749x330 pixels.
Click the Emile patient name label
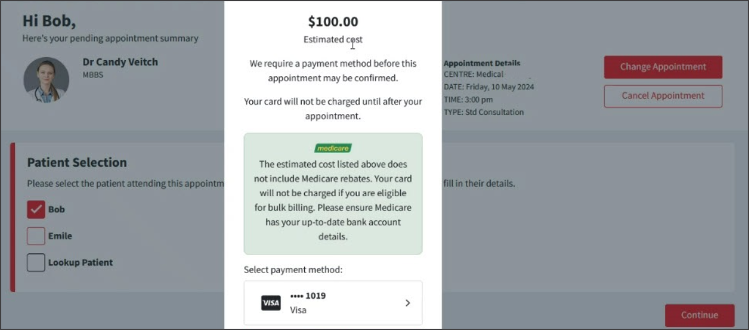(60, 236)
